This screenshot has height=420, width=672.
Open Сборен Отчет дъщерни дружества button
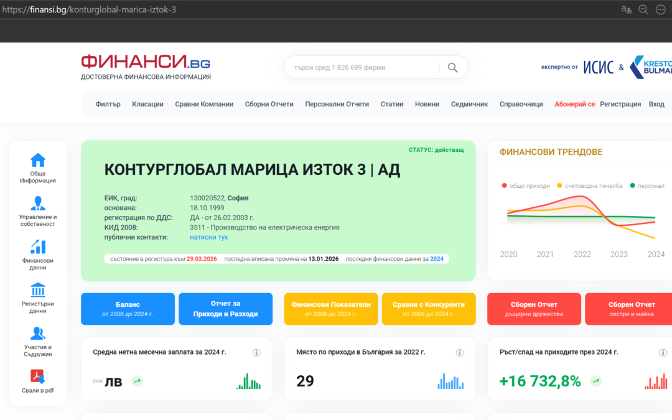[534, 309]
